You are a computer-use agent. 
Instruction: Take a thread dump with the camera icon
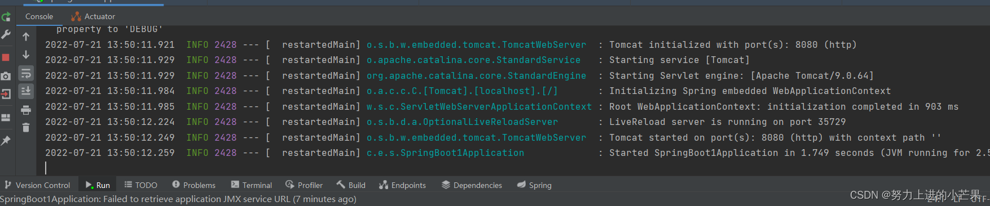6,76
